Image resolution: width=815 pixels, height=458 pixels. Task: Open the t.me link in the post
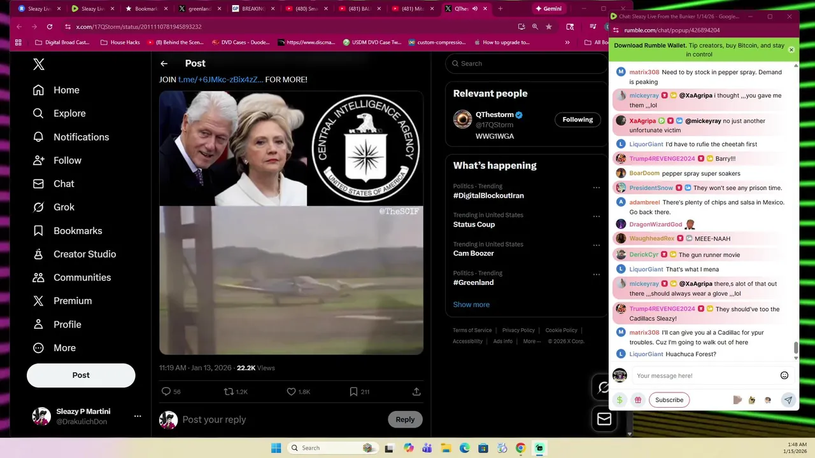[220, 80]
